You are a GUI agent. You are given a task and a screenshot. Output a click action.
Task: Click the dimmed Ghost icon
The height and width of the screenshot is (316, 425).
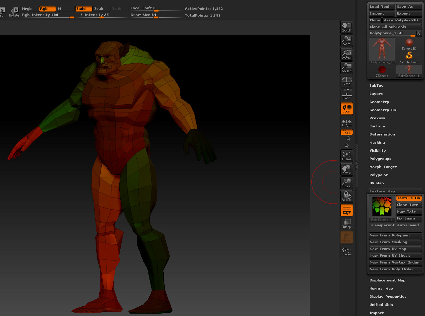(346, 237)
